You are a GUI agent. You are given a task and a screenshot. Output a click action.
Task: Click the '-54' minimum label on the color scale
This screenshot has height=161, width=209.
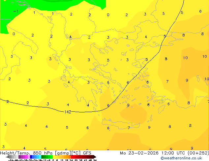[x=11, y=160]
